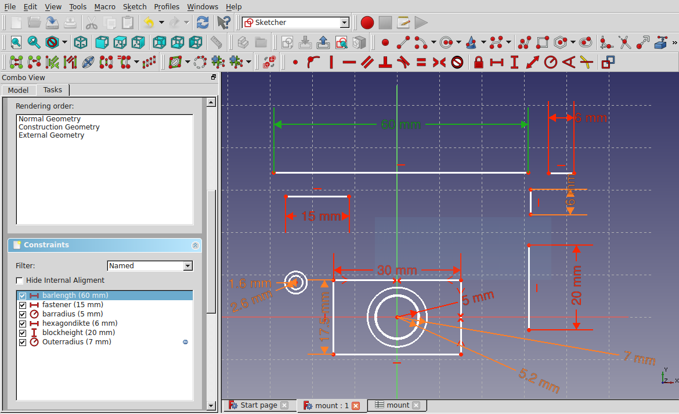679x414 pixels.
Task: Open the Sketcher workbench dropdown
Action: tap(344, 23)
